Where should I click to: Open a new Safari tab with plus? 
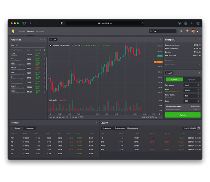click(x=192, y=23)
